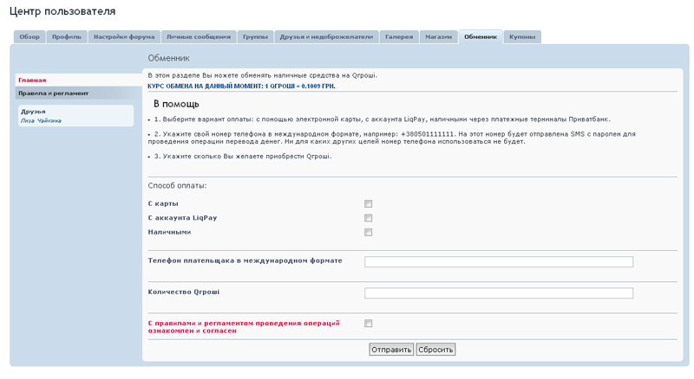Click the Количество Qгроші input field
Screen dimensions: 694x379
click(498, 293)
